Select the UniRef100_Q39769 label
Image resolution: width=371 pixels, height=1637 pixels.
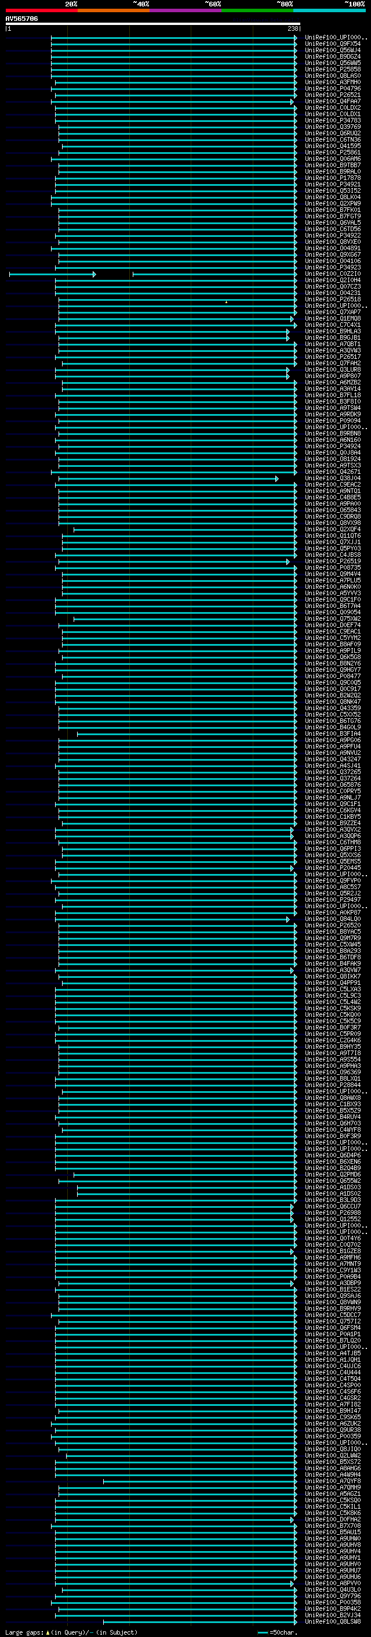point(332,127)
